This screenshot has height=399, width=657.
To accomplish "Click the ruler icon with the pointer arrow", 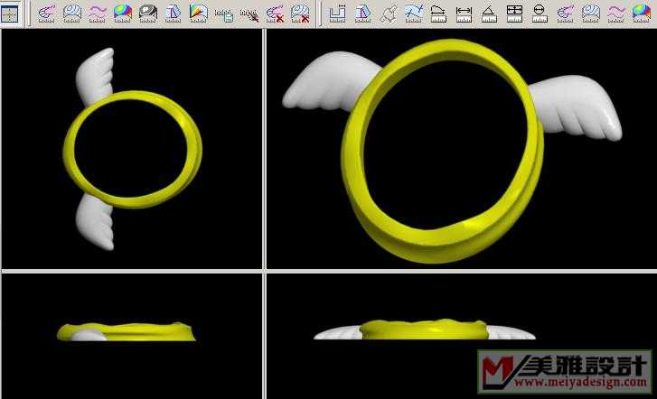I will pyautogui.click(x=249, y=14).
